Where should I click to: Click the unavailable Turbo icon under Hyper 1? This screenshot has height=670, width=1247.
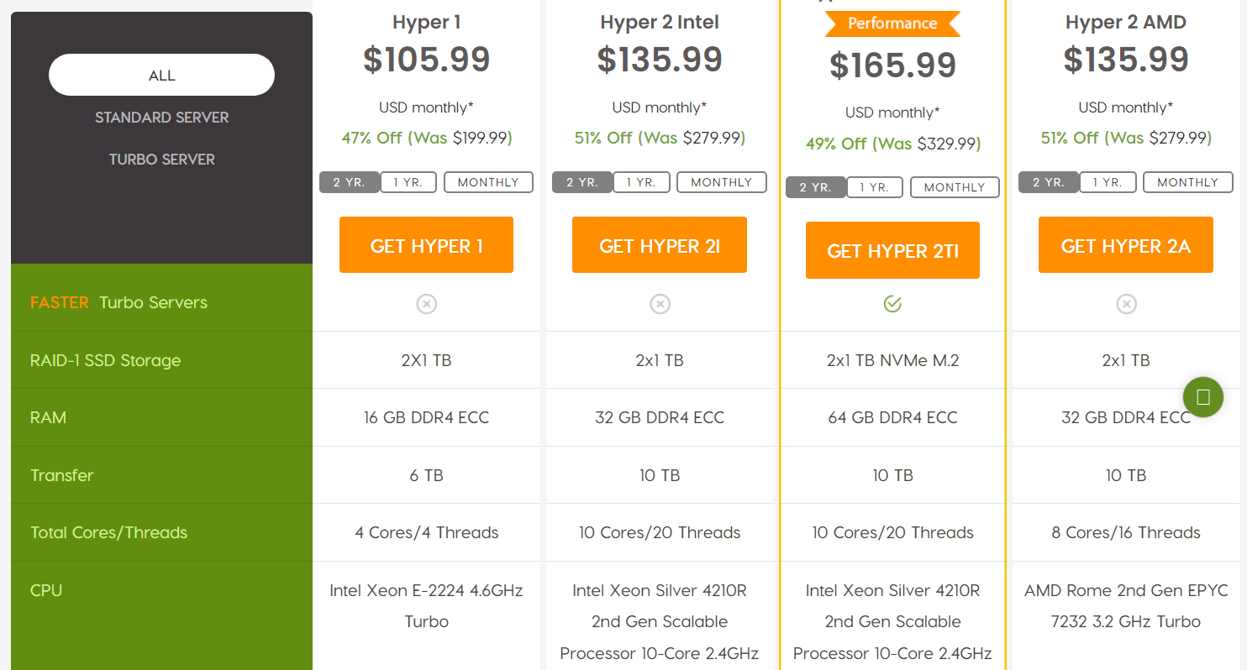(x=426, y=304)
